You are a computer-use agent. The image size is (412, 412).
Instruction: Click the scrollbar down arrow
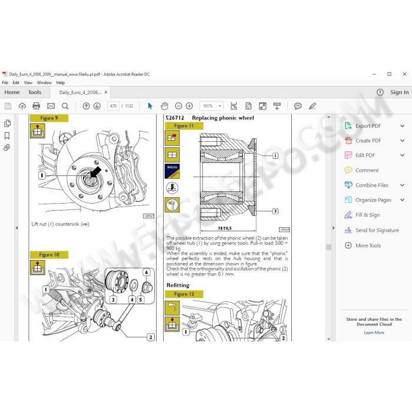pos(328,338)
